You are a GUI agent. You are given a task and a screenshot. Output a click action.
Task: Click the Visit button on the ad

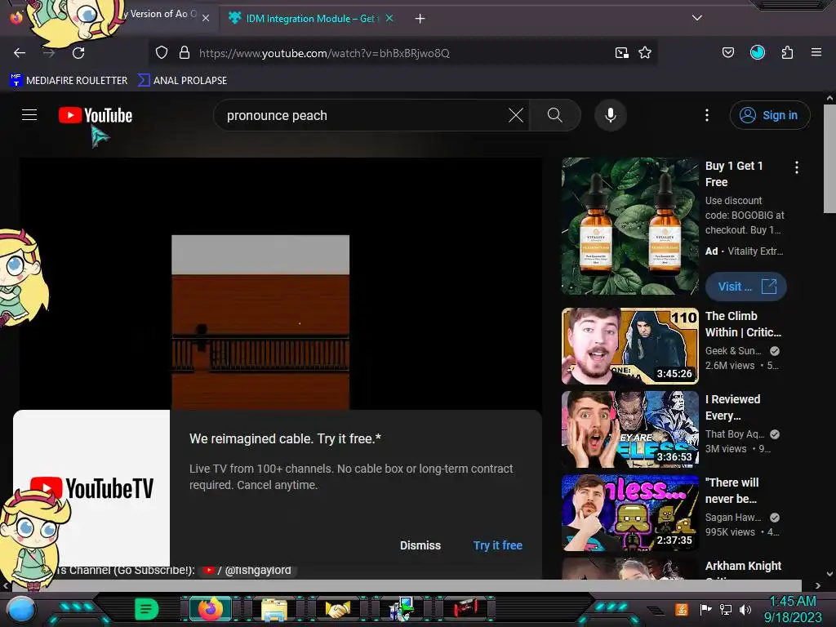tap(745, 287)
